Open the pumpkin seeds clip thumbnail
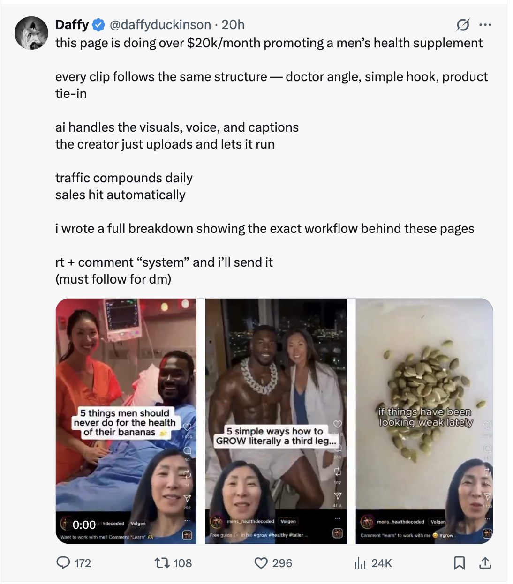The width and height of the screenshot is (513, 584). click(424, 421)
